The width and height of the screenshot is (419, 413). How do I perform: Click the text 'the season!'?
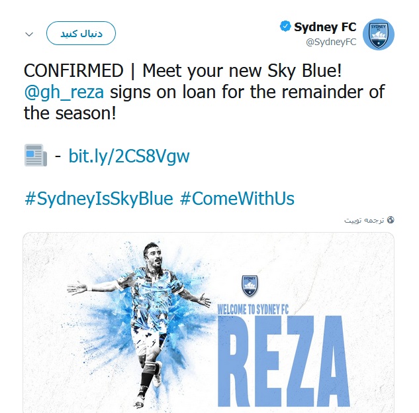tap(70, 113)
